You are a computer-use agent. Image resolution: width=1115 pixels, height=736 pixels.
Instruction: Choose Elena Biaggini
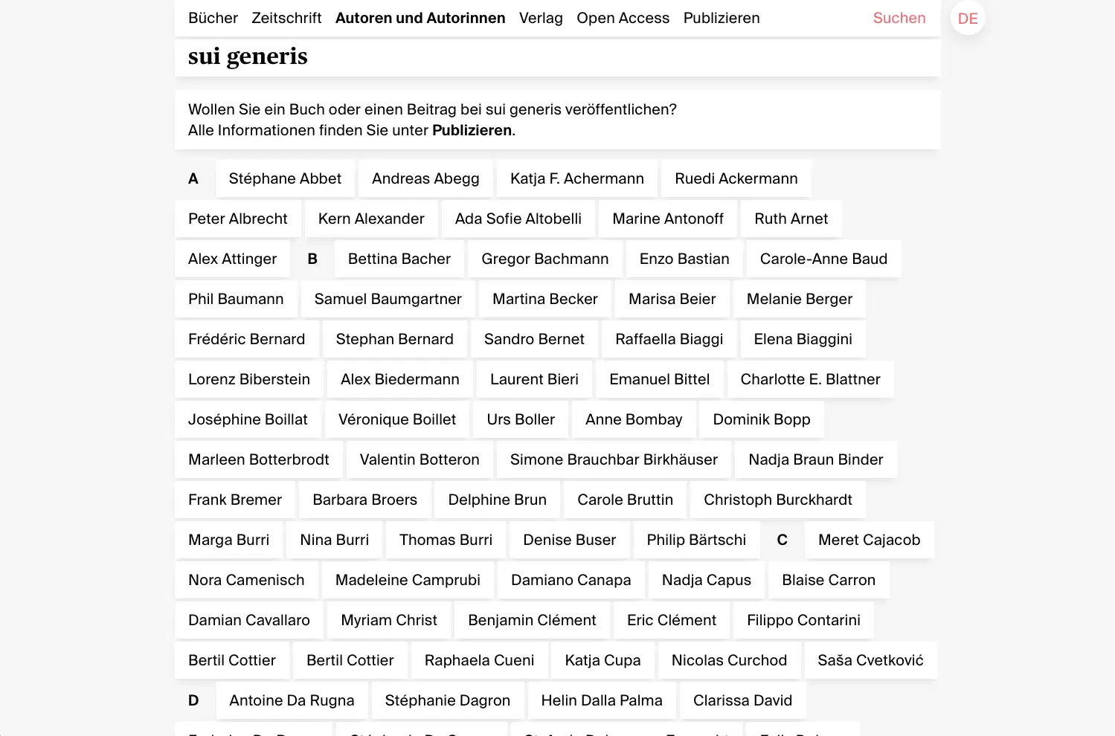(x=803, y=339)
